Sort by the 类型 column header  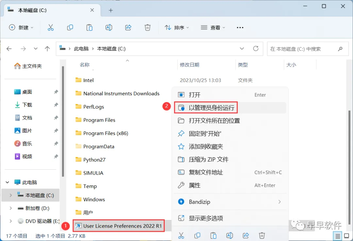[243, 65]
